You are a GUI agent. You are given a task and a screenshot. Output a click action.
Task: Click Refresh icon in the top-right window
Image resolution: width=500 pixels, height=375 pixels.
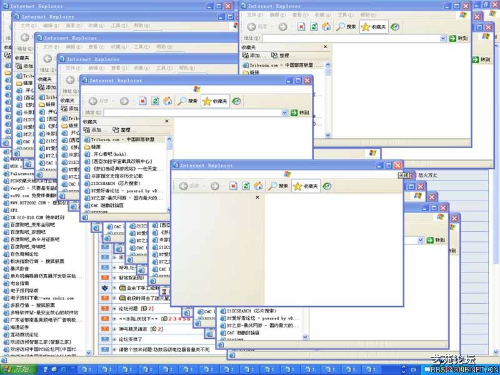[x=314, y=27]
